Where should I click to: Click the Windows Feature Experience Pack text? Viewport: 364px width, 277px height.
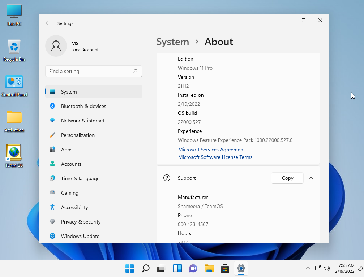coord(235,140)
